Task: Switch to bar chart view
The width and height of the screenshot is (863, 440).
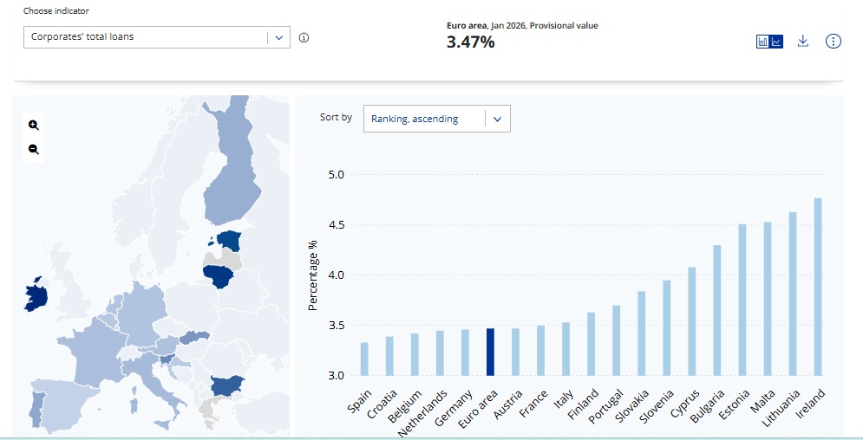Action: coord(763,42)
